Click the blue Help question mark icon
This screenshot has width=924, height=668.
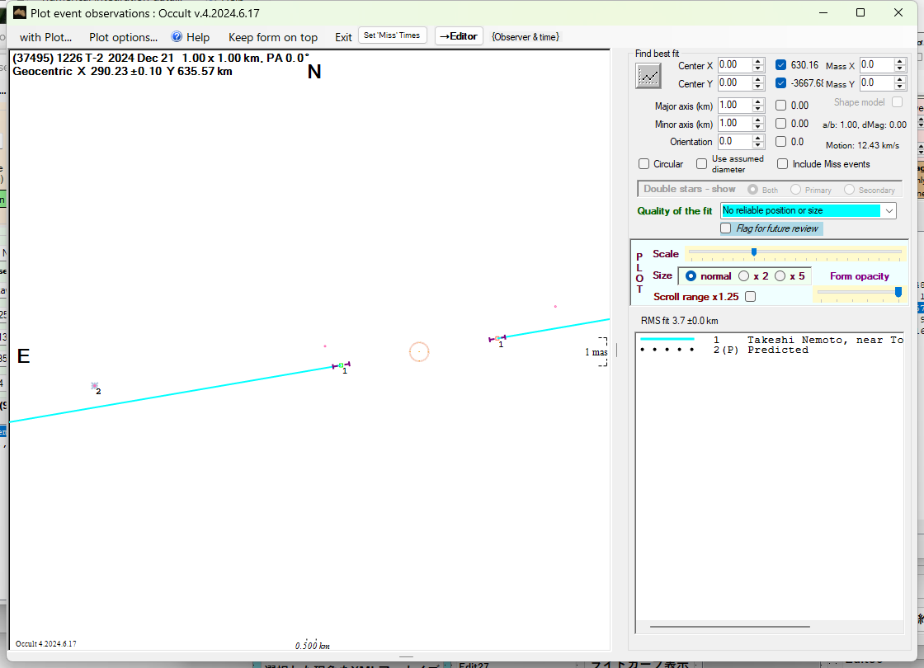[177, 37]
